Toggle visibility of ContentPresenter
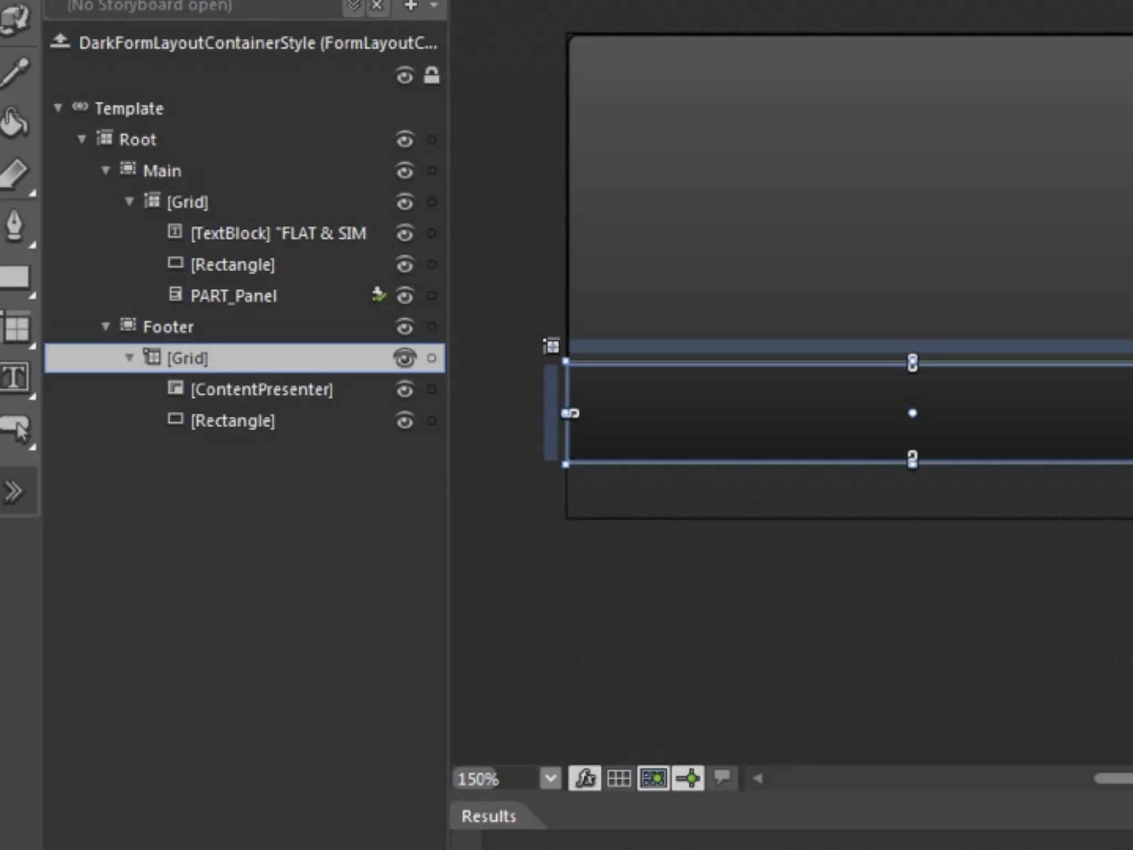 click(404, 390)
